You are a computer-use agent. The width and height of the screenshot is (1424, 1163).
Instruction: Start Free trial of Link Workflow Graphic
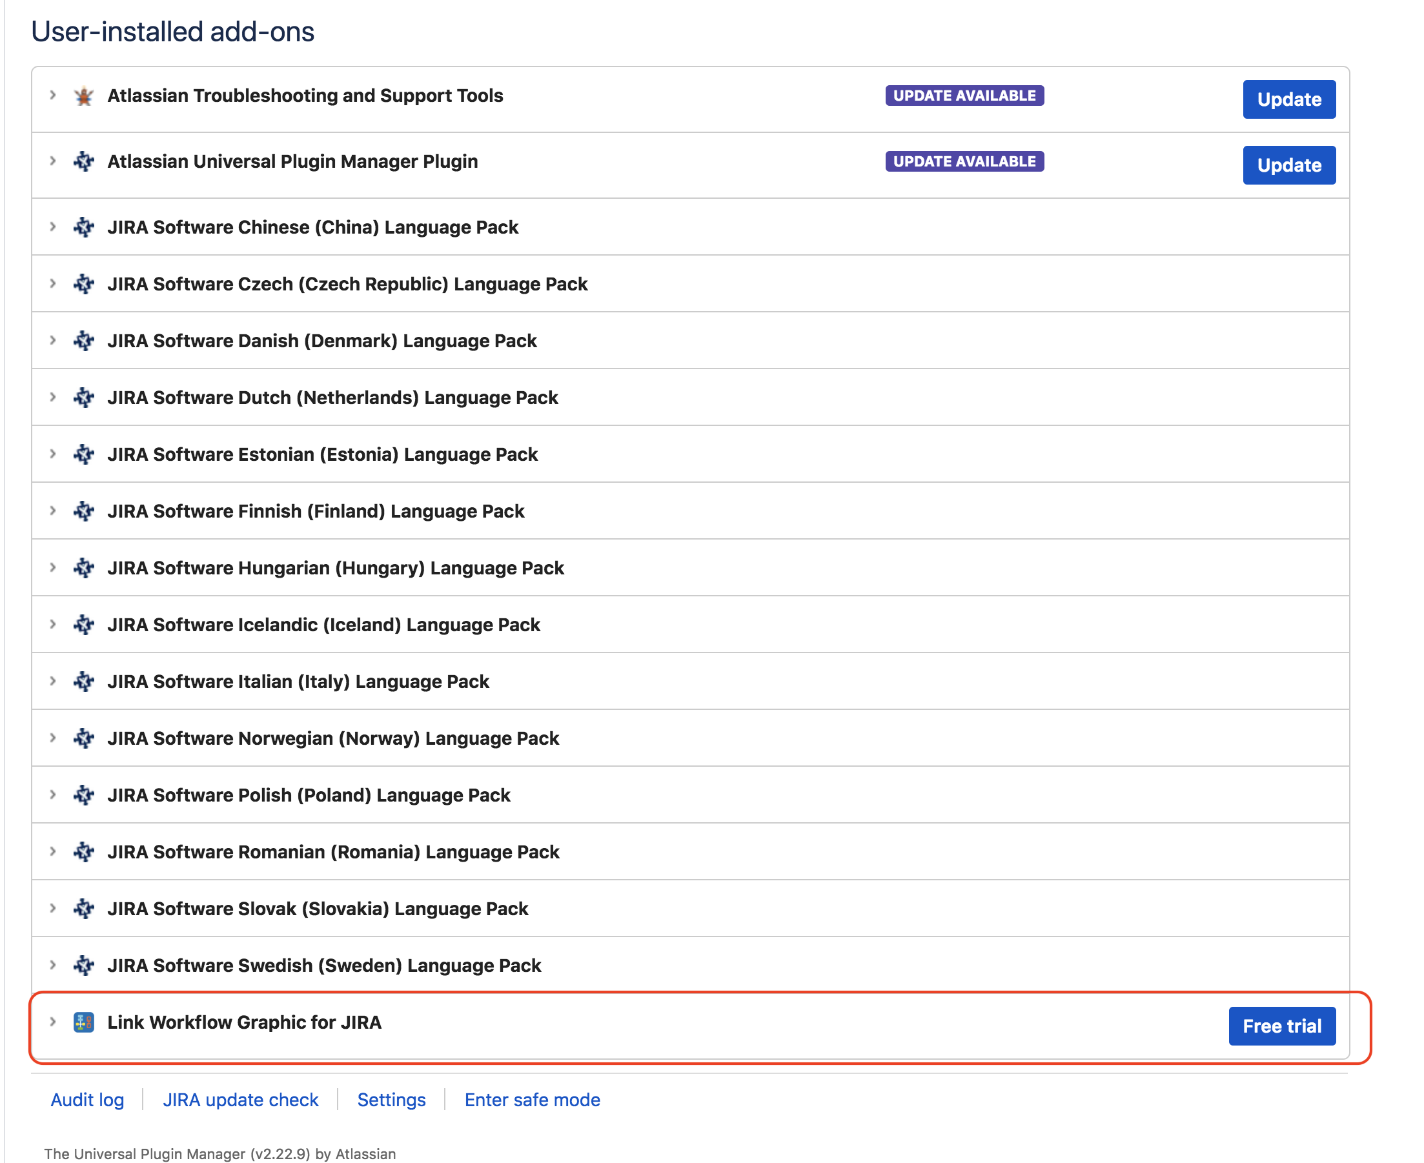1281,1026
